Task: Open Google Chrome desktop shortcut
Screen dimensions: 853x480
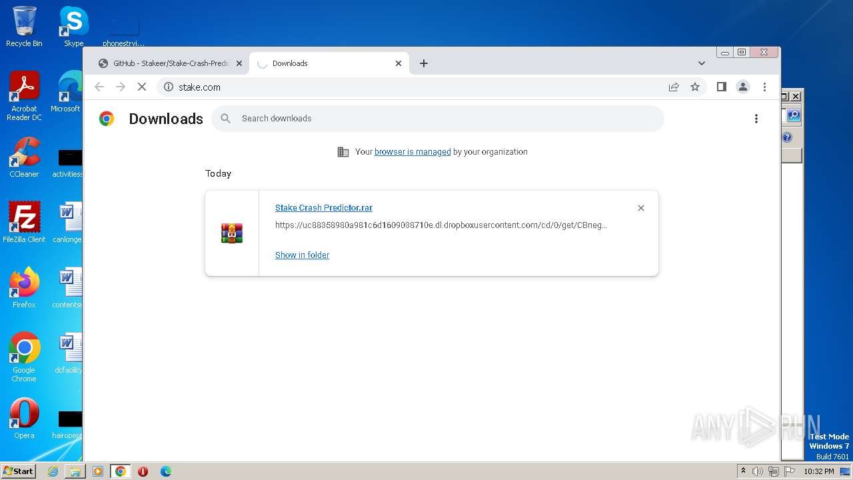Action: [x=24, y=357]
